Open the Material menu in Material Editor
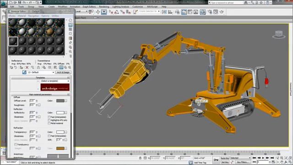 click(x=22, y=16)
